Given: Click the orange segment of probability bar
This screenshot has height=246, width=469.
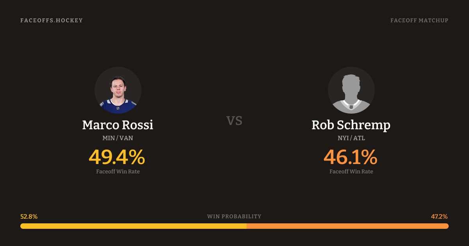Looking at the screenshot, I should coord(348,226).
